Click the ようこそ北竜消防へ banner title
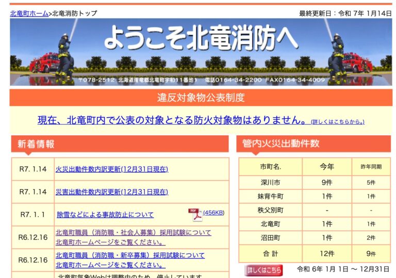This screenshot has height=278, width=396. tap(201, 38)
